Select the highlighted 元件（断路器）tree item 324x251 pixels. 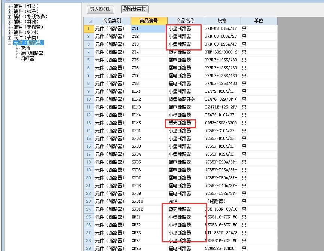point(28,43)
